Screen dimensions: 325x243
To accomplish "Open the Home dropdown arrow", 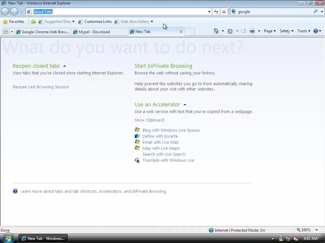I will 223,31.
